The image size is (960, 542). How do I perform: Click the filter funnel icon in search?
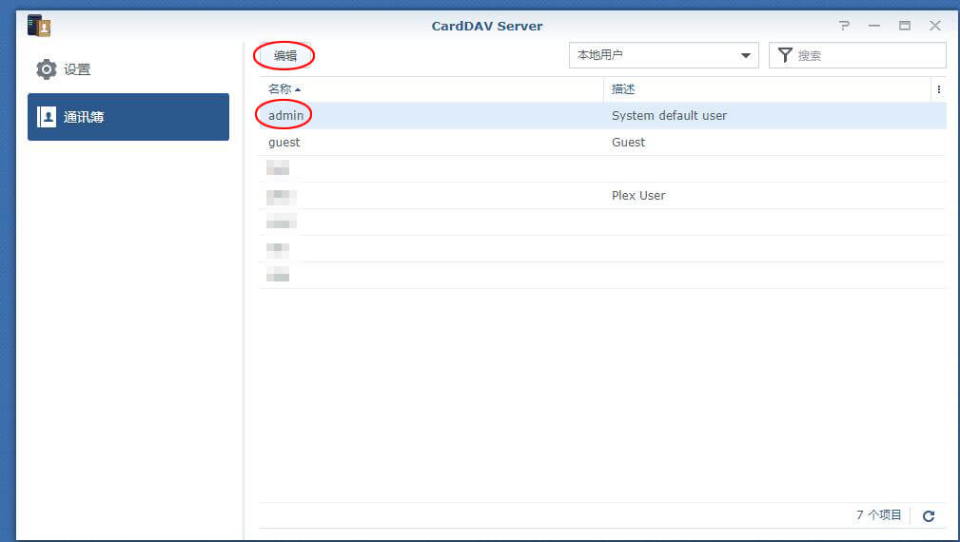point(785,55)
